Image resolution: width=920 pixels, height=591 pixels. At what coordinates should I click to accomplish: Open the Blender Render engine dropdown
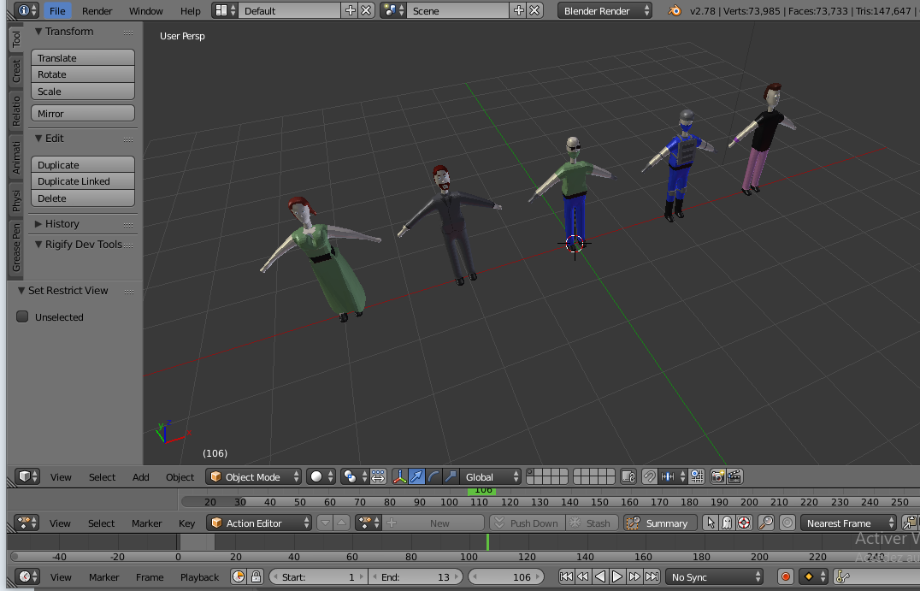pyautogui.click(x=604, y=11)
